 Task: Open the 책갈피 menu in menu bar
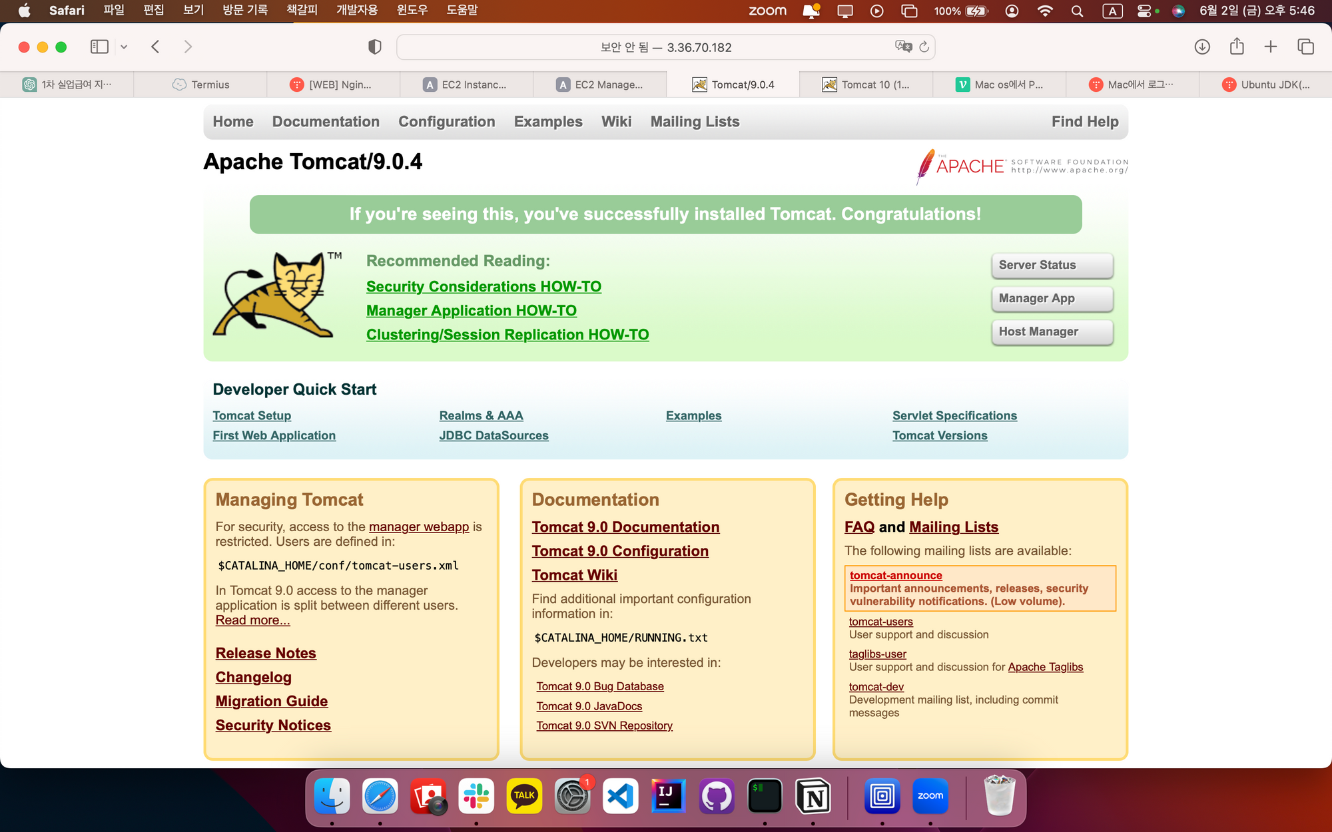[302, 11]
